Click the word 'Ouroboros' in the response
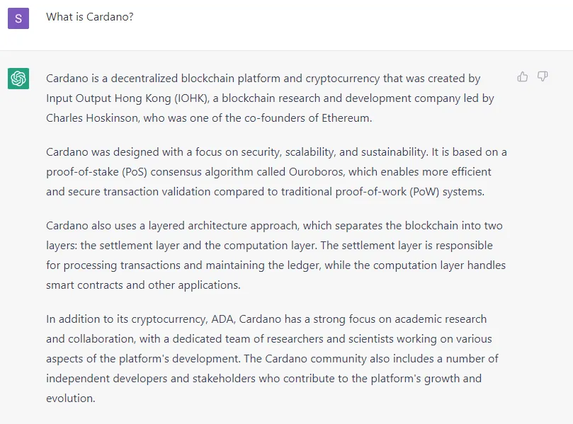The image size is (573, 424). click(317, 171)
